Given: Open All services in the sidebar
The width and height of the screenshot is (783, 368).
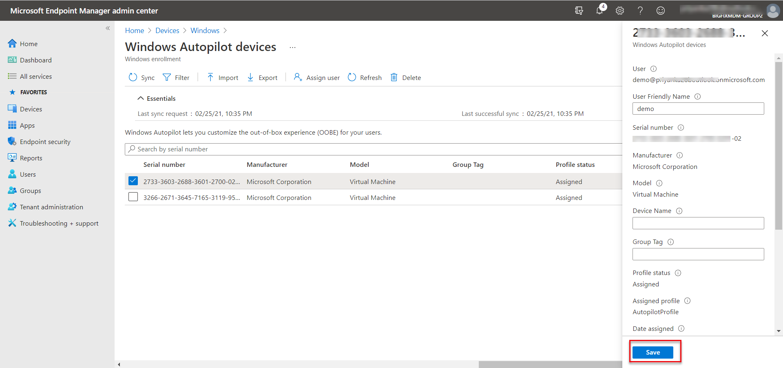Looking at the screenshot, I should click(36, 76).
